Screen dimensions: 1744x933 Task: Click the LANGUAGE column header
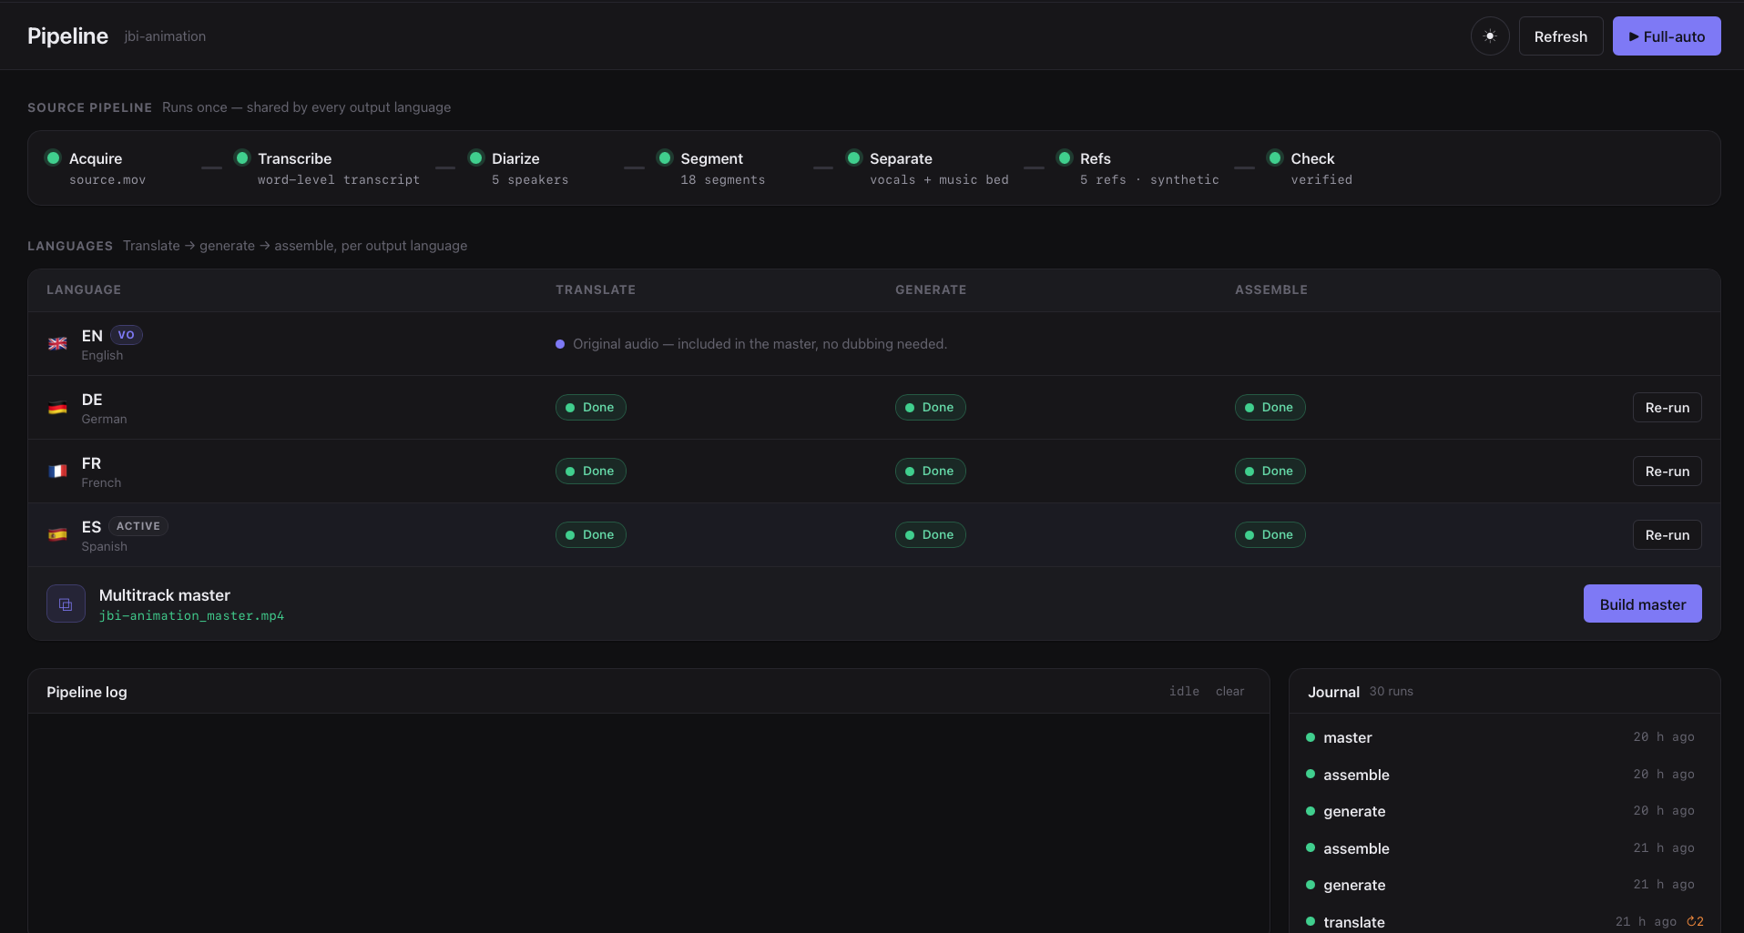(x=84, y=289)
